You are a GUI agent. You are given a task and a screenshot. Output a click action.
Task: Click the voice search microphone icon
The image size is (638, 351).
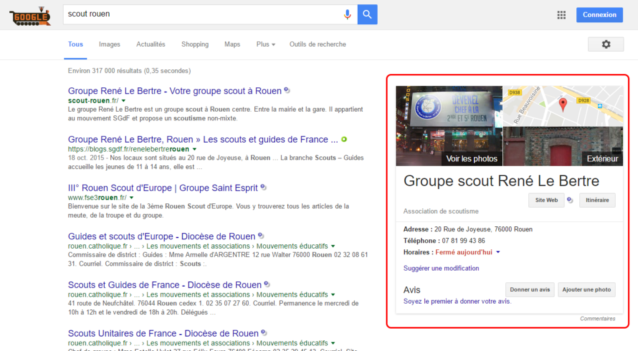348,14
